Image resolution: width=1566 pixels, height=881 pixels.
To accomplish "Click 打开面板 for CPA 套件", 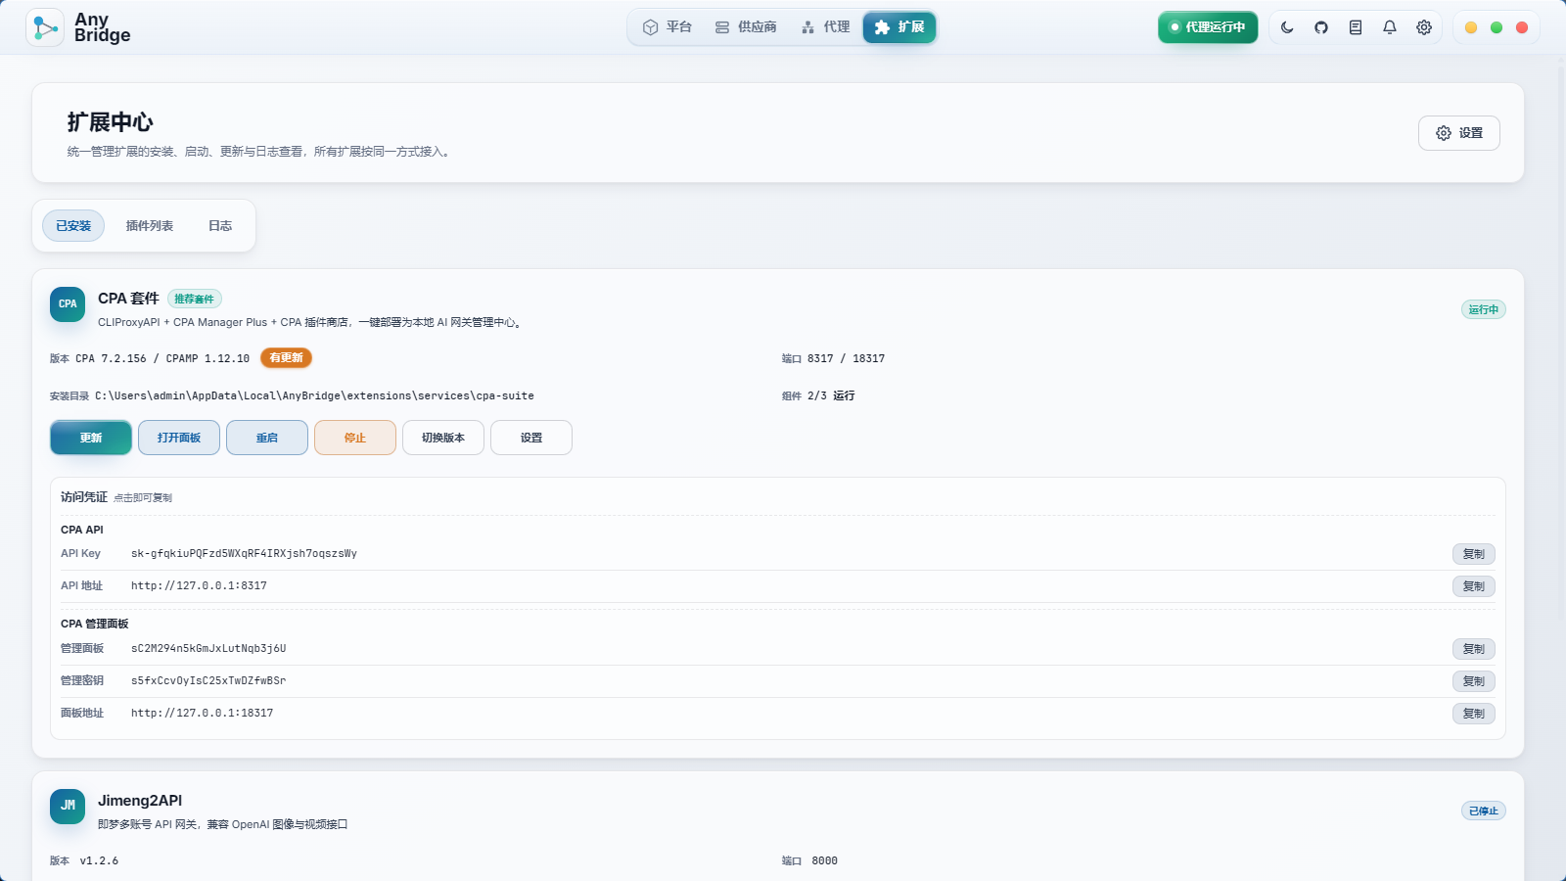I will coord(179,438).
